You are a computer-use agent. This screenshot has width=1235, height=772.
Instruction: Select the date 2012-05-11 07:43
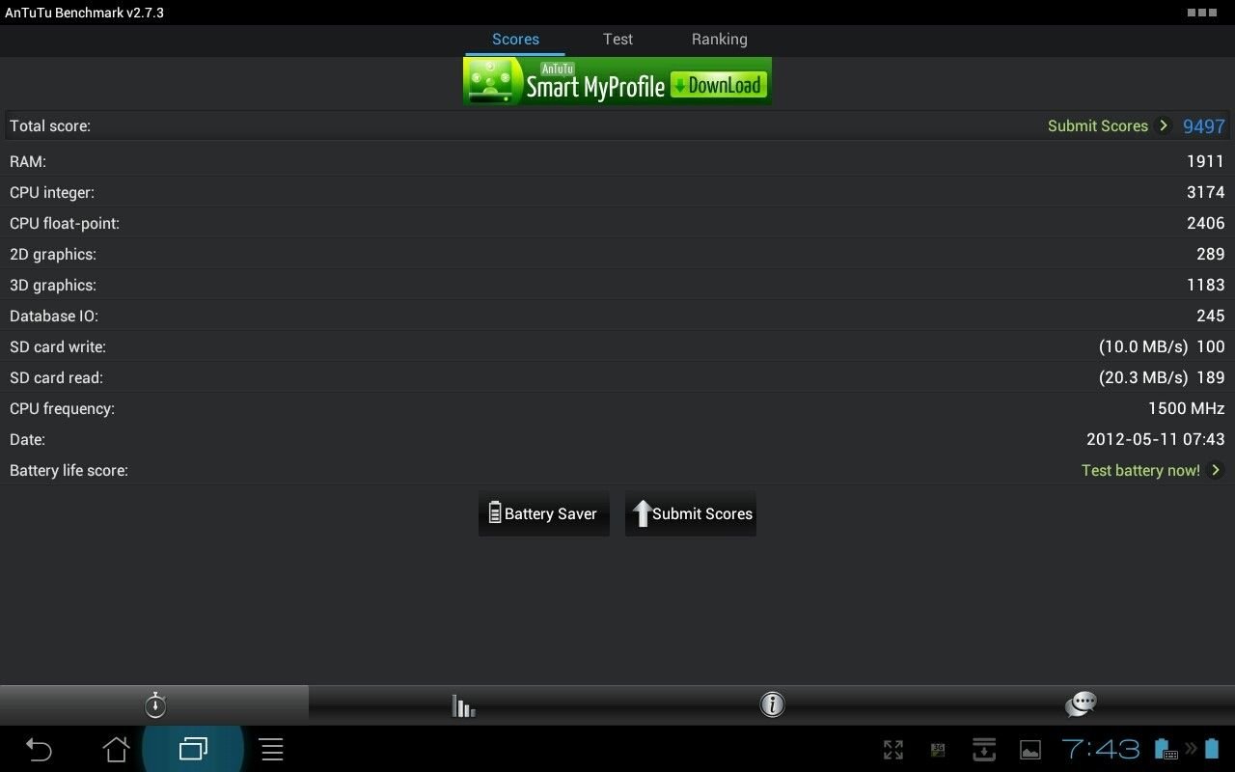pyautogui.click(x=1155, y=439)
